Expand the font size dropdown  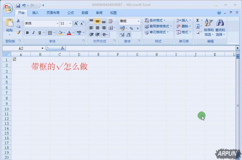[x=70, y=23]
